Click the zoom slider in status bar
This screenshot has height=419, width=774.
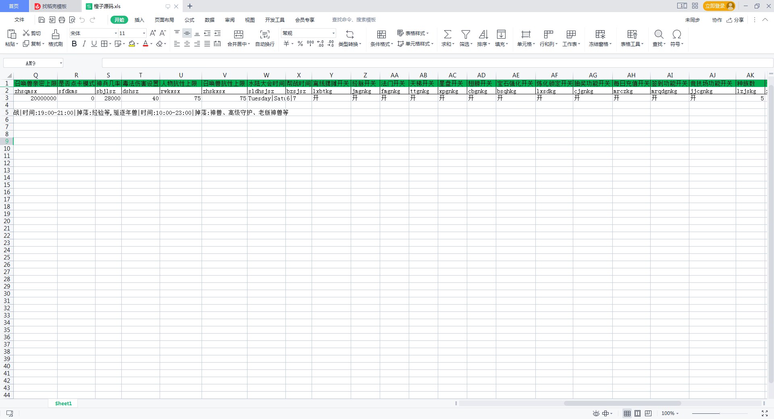coord(720,413)
